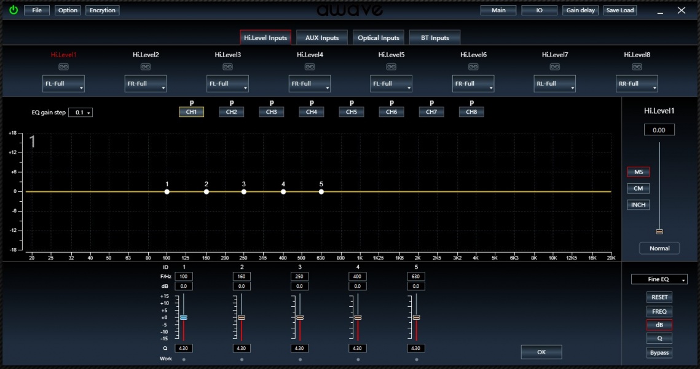This screenshot has height=369, width=700.
Task: Select EQ point 3 on the graph
Action: click(244, 192)
